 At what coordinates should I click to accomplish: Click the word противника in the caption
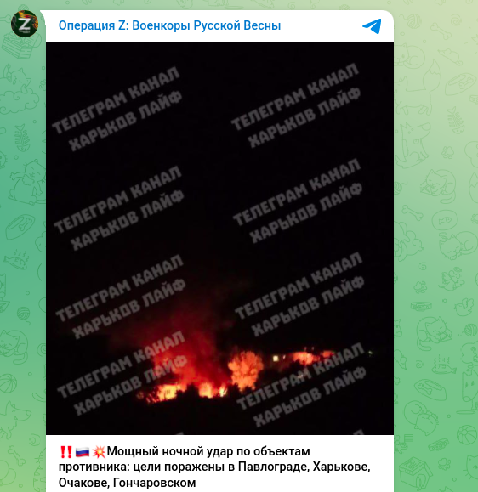(94, 467)
